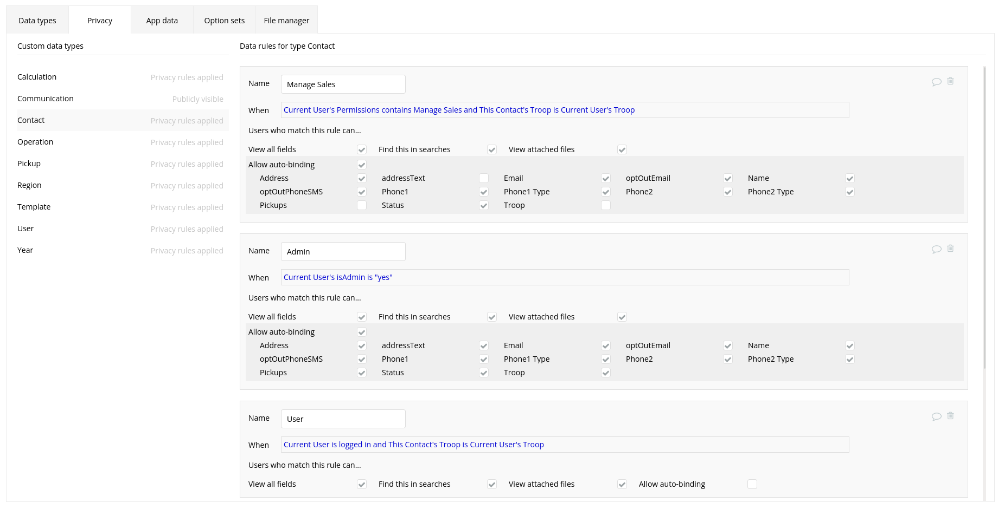Delete the Admin privacy rule
This screenshot has width=998, height=509.
click(x=950, y=248)
